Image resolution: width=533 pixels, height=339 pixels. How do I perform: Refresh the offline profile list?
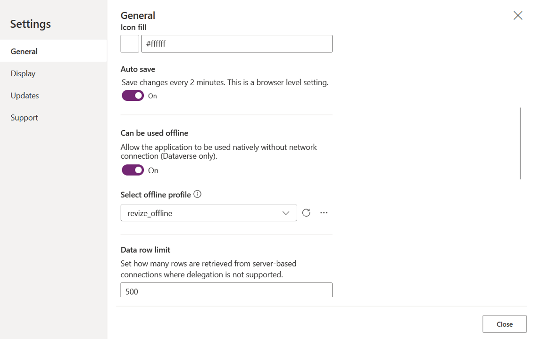point(306,213)
